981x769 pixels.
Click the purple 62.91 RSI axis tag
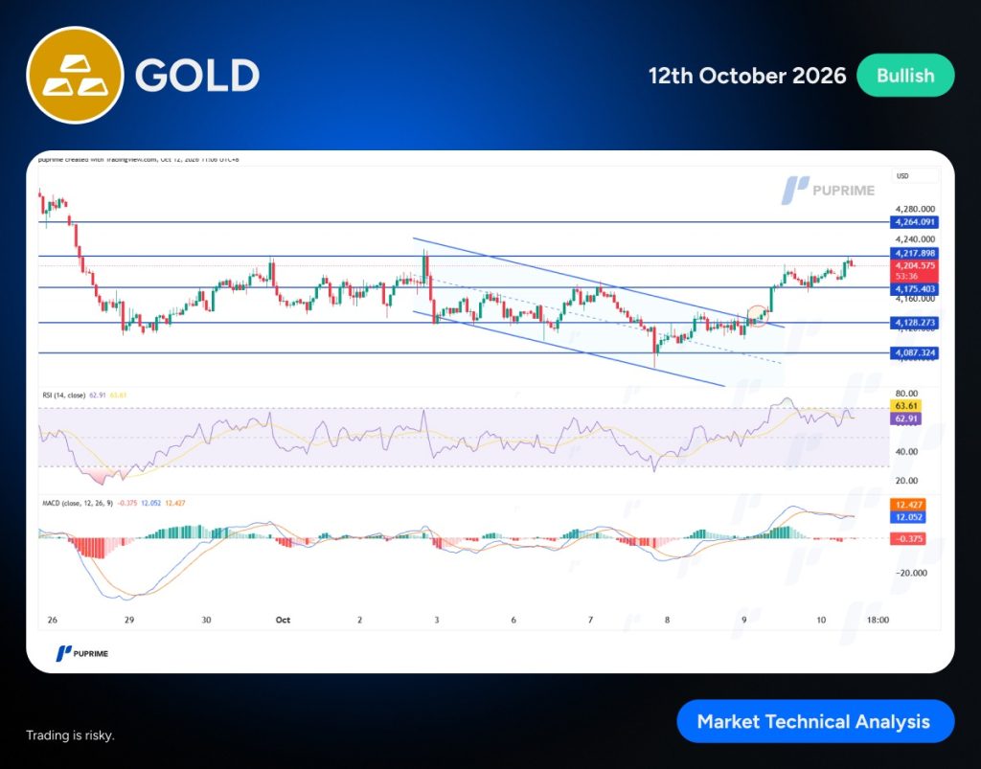[x=905, y=418]
